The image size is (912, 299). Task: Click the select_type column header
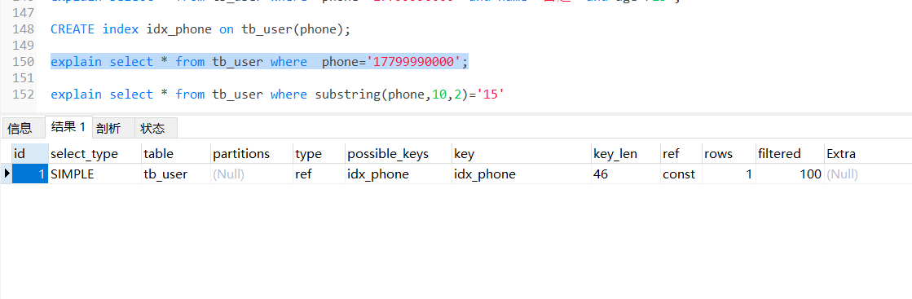point(95,153)
